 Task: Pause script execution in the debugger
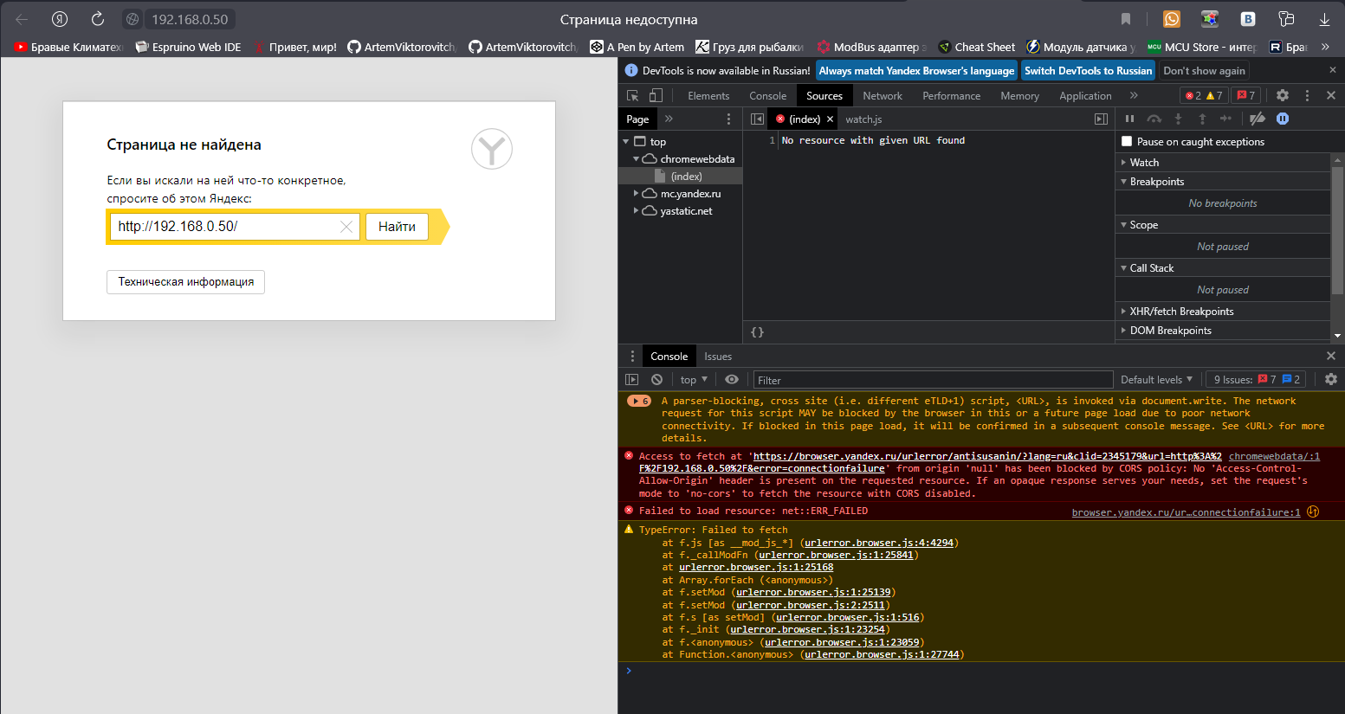point(1129,119)
